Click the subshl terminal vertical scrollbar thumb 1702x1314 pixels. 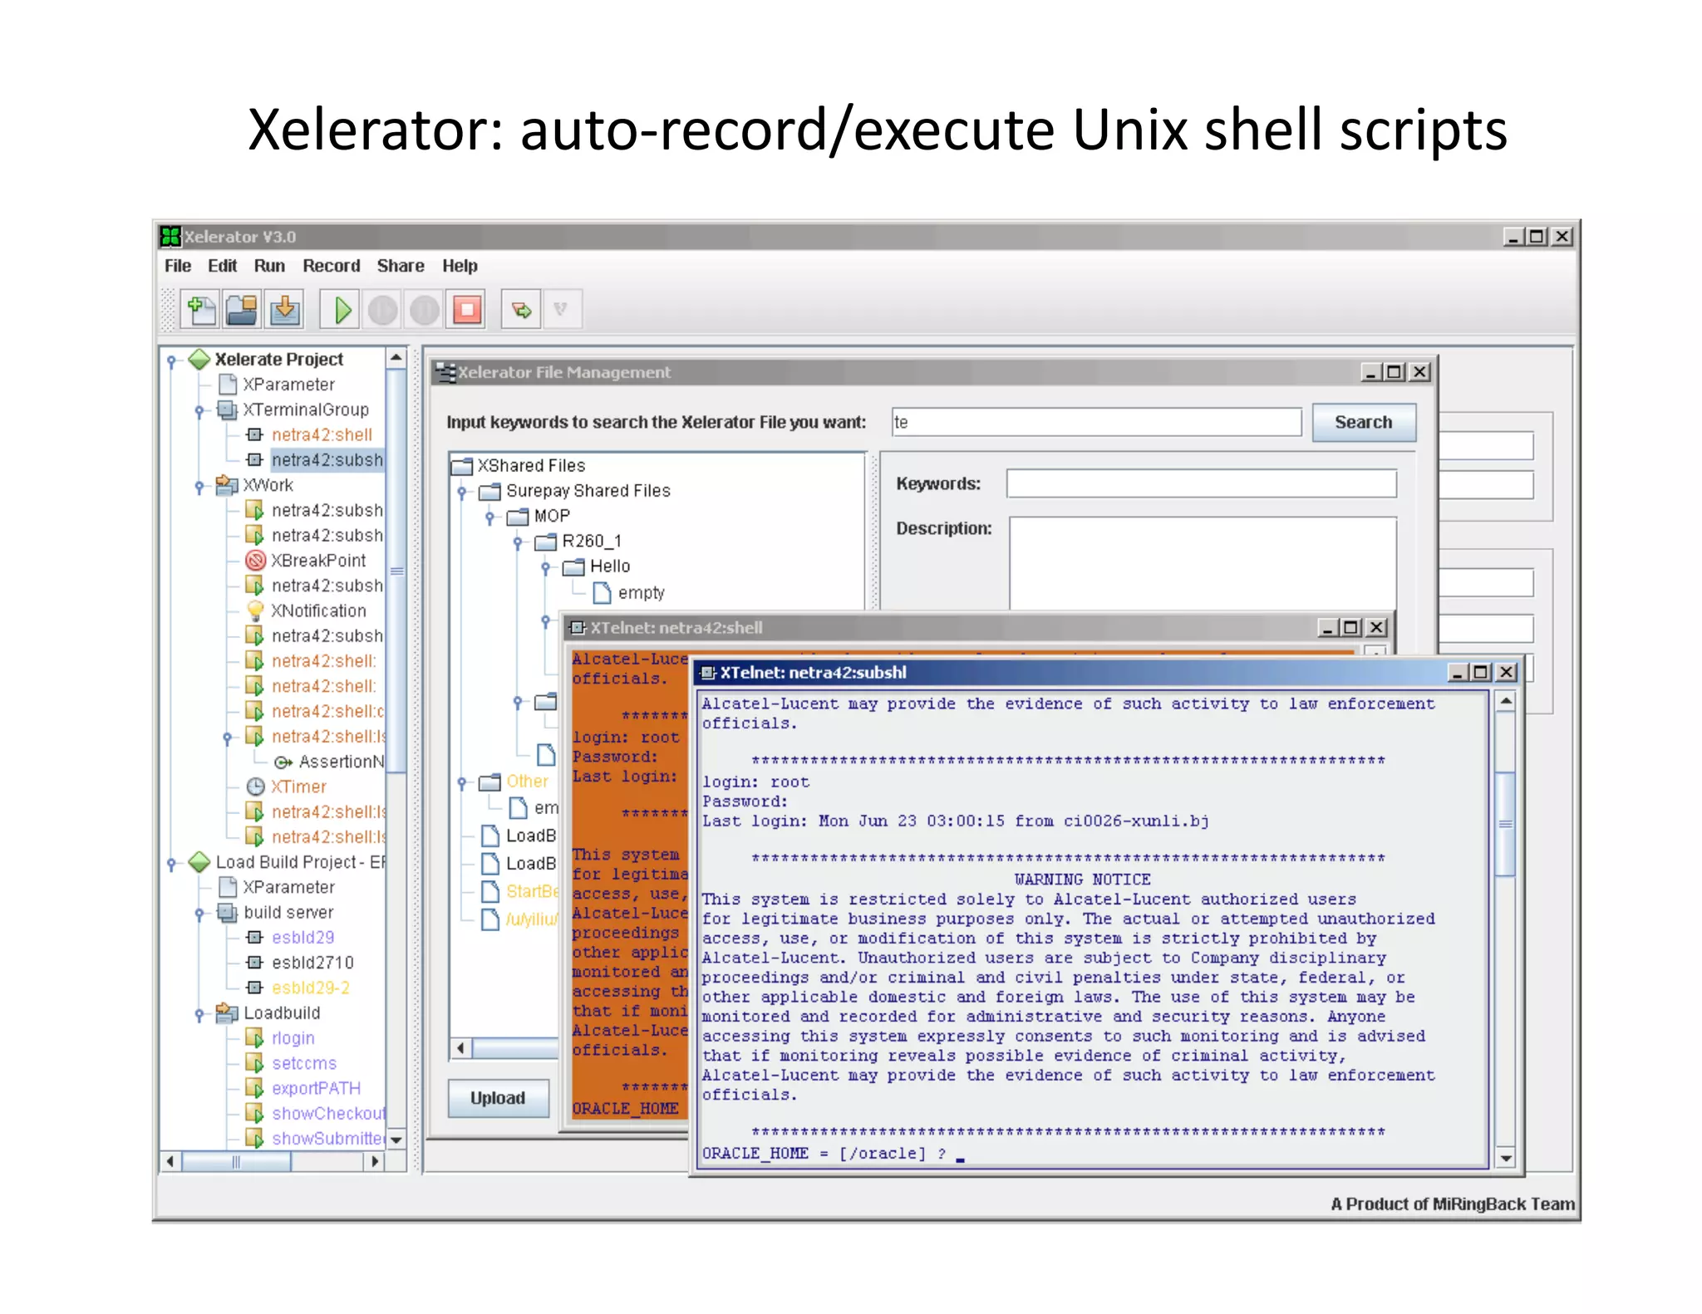(1505, 823)
